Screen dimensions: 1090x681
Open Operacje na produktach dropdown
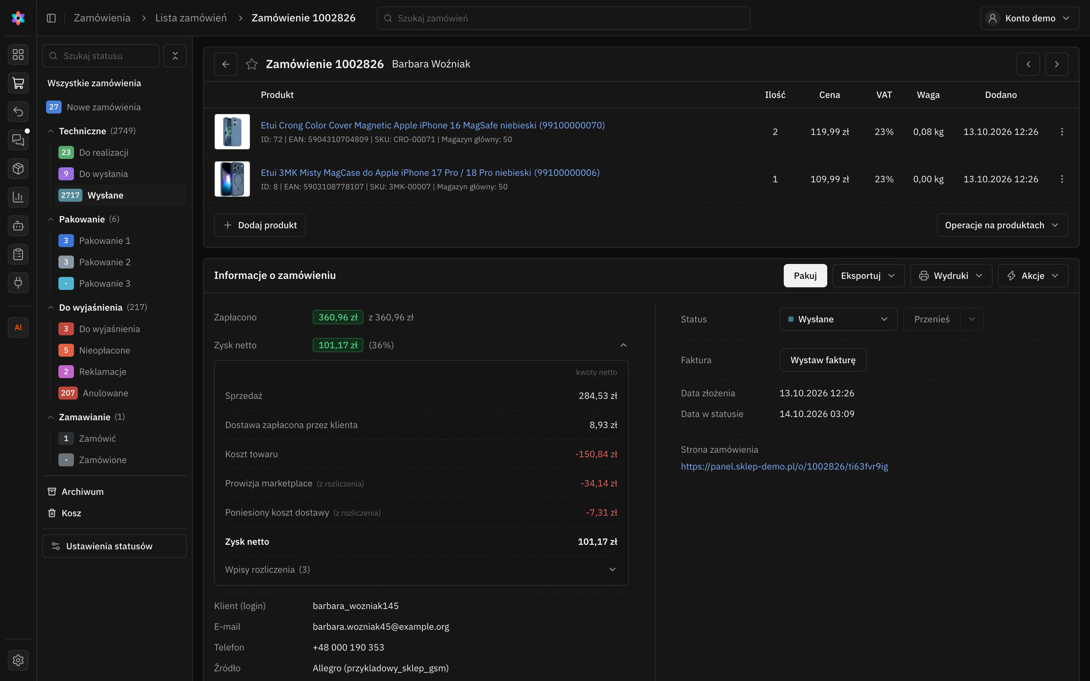tap(1003, 225)
